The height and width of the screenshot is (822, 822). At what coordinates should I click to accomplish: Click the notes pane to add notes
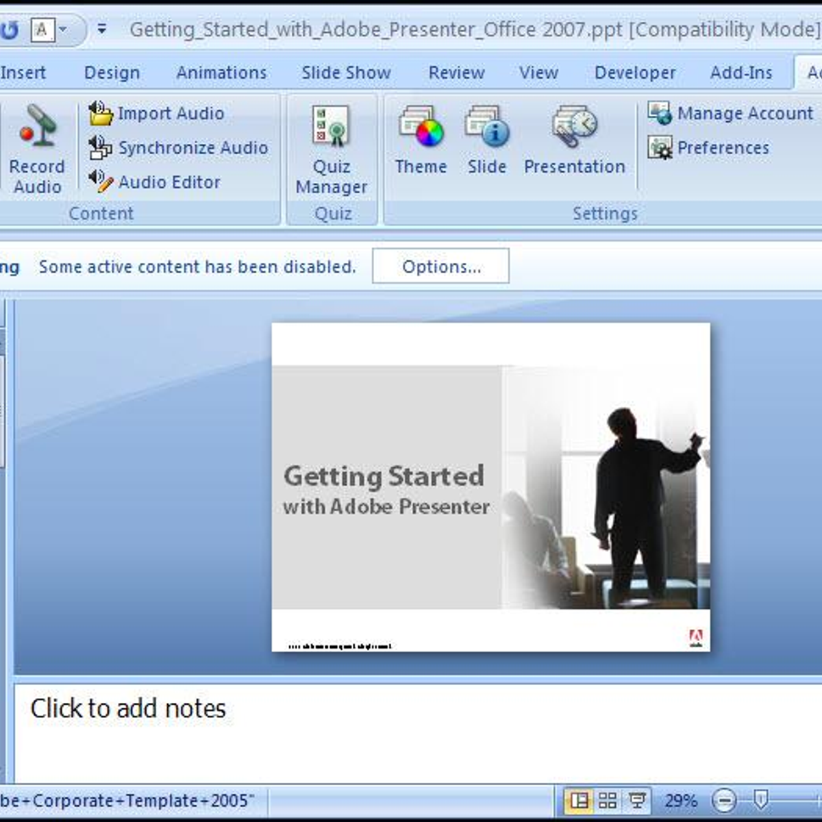coord(128,709)
